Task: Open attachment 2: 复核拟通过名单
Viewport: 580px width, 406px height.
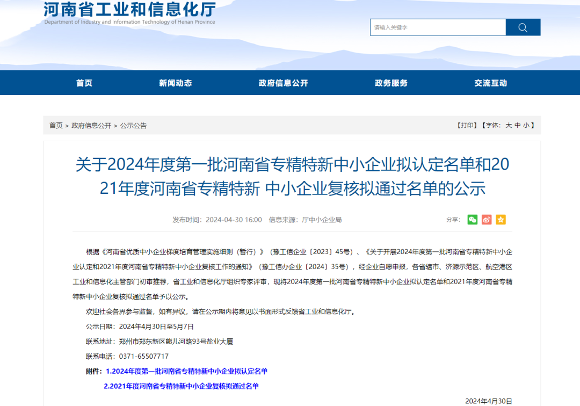Action: click(x=181, y=386)
